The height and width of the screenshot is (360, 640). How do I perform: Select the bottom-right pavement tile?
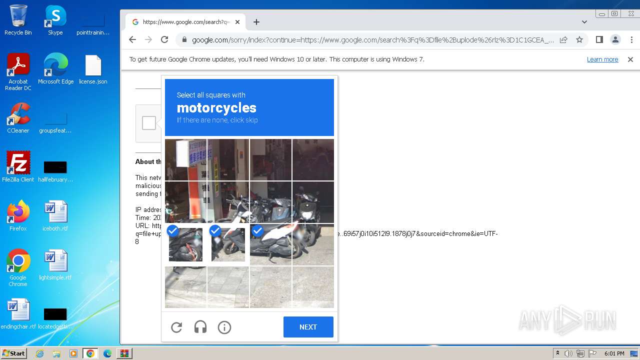313,287
